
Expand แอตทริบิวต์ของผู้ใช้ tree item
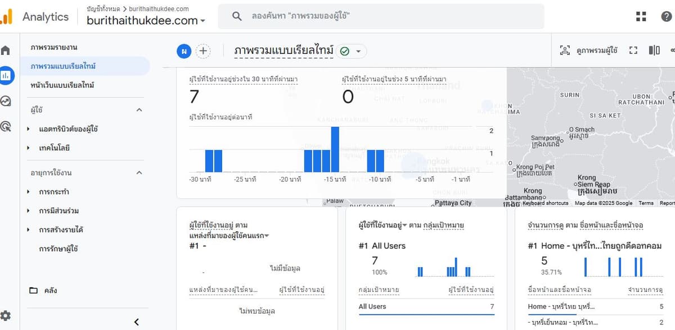click(29, 129)
